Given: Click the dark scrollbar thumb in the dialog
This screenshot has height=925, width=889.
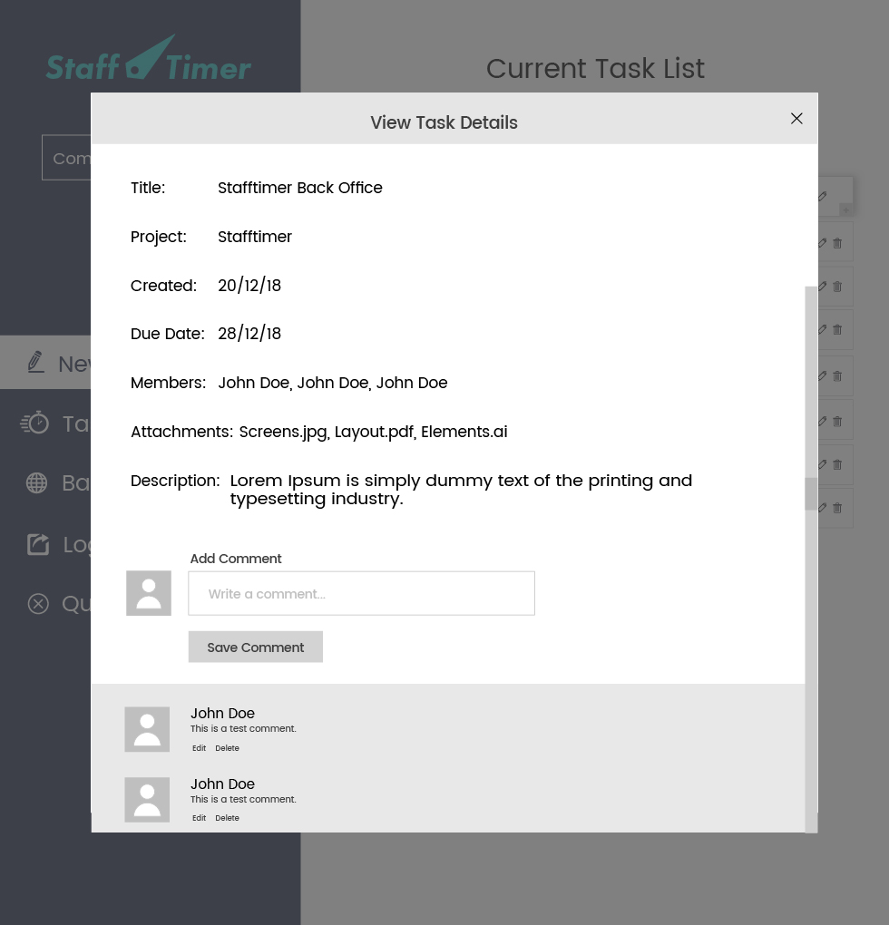Looking at the screenshot, I should pyautogui.click(x=811, y=493).
